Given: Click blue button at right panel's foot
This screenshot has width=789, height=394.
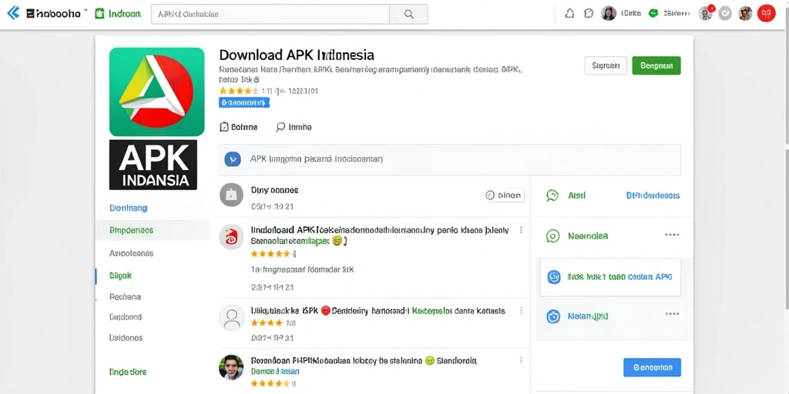Looking at the screenshot, I should 652,367.
